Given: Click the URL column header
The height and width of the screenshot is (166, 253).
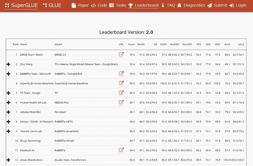Looking at the screenshot, I should coord(121,45).
